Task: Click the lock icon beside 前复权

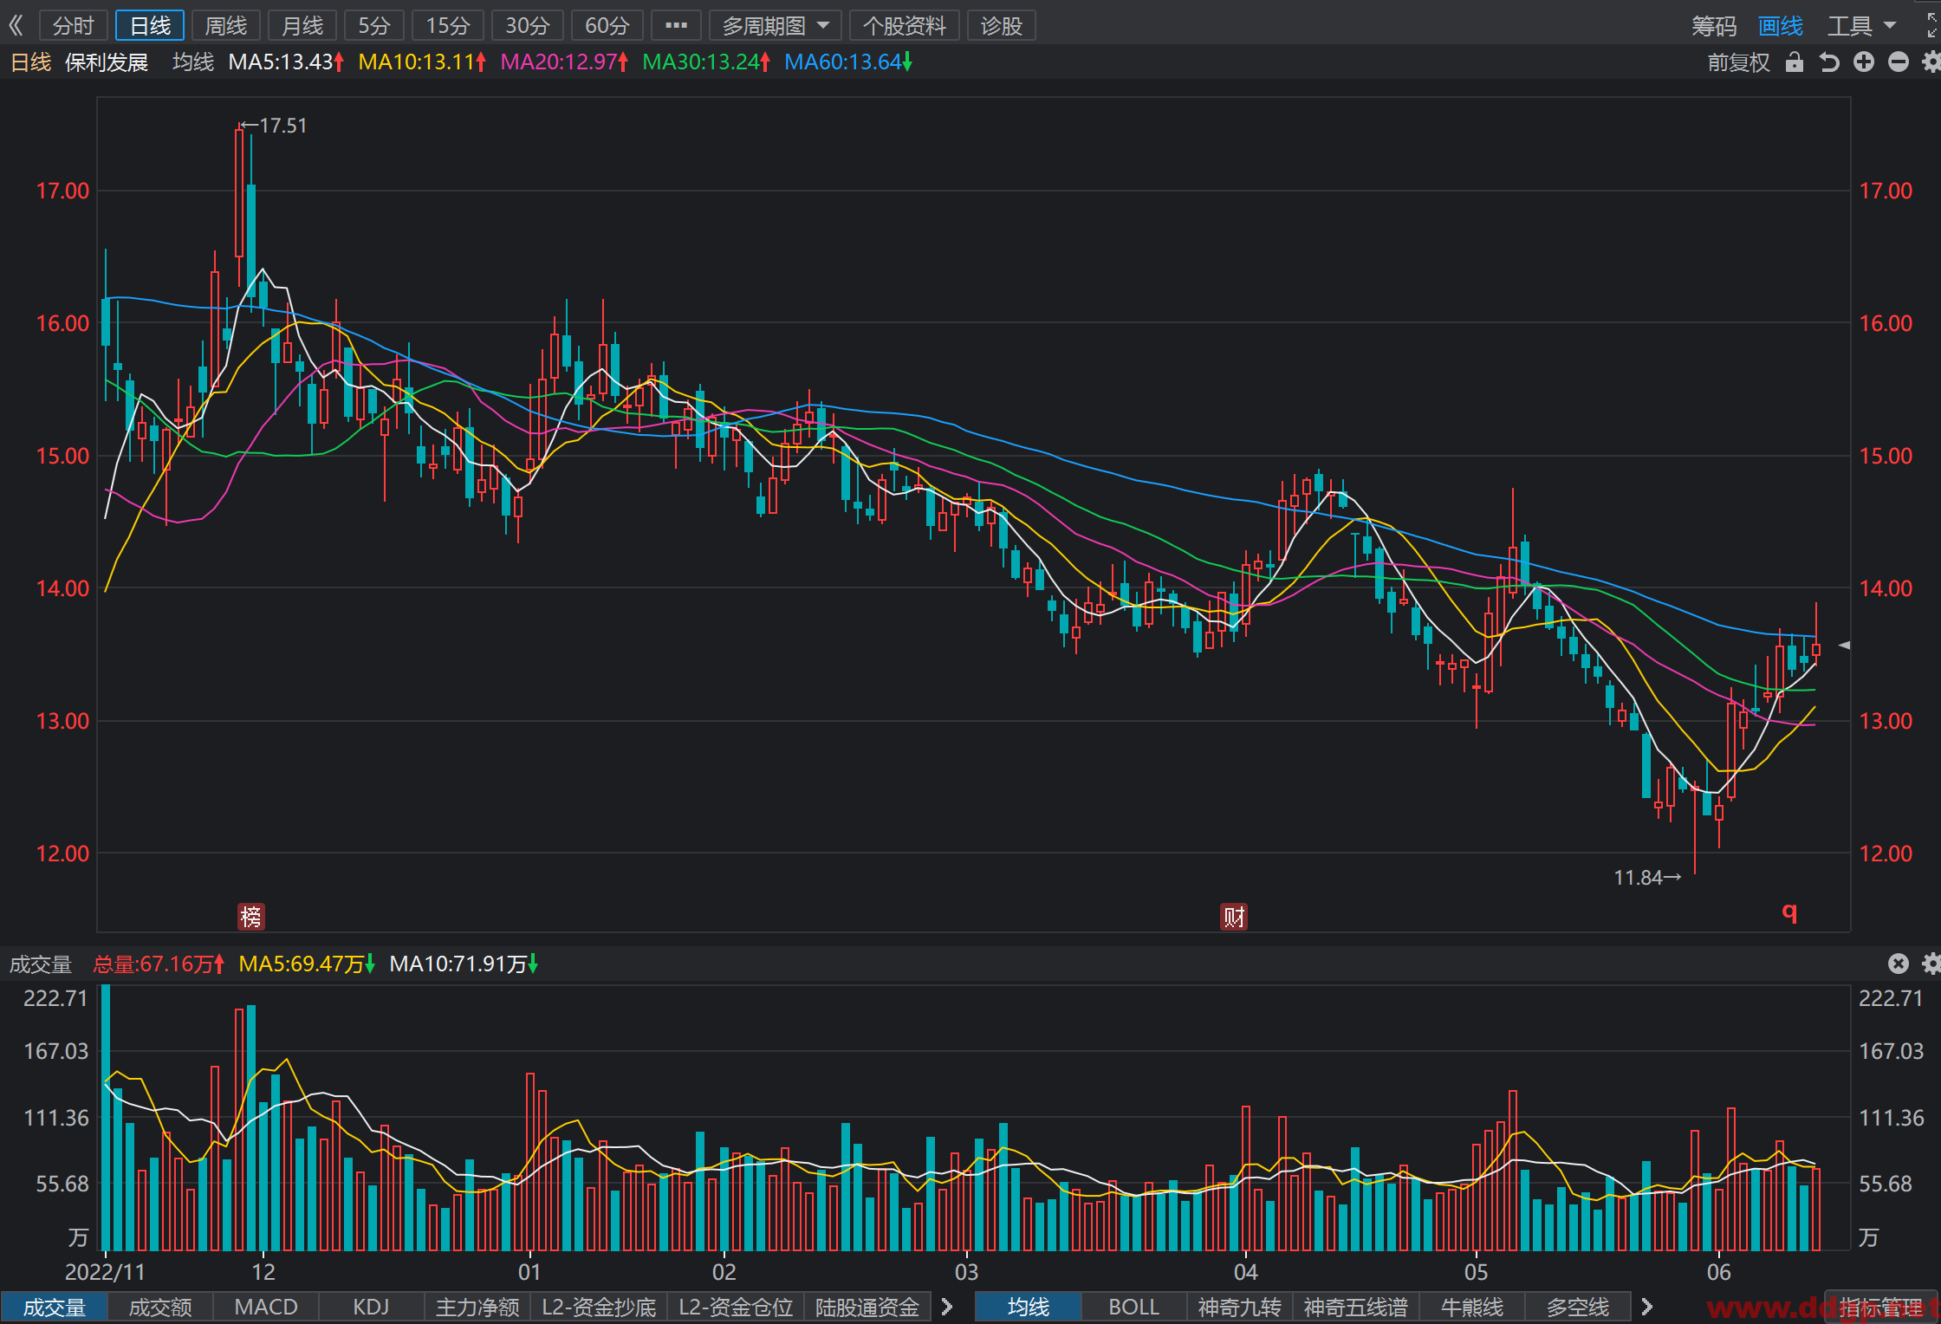Action: click(x=1795, y=62)
